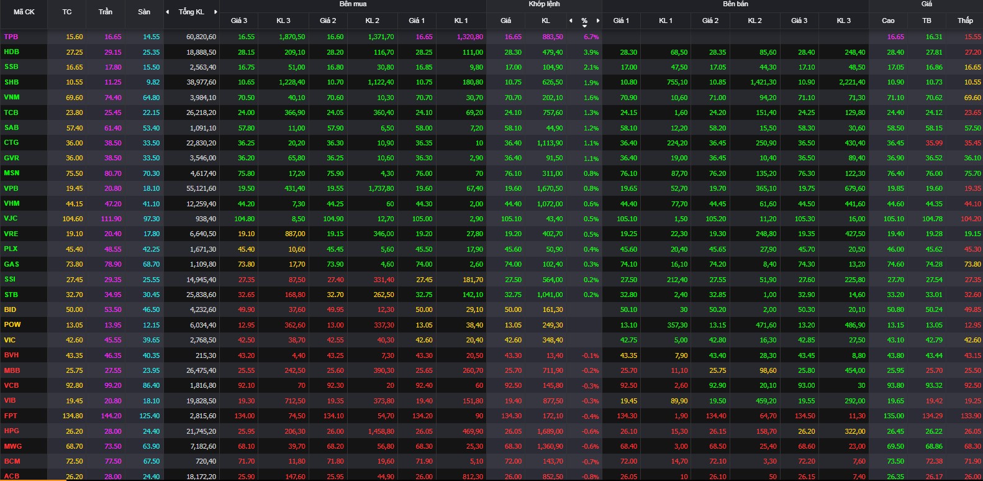The width and height of the screenshot is (983, 481).
Task: Click the HPG ticker symbol
Action: (11, 431)
